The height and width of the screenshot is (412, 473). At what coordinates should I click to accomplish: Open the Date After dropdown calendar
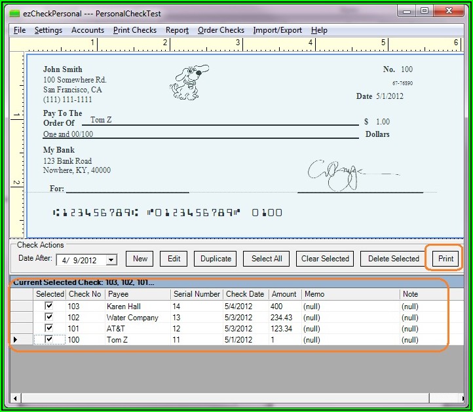[111, 260]
